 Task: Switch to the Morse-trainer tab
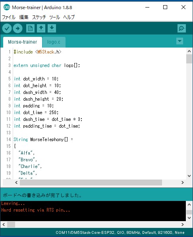(23, 42)
